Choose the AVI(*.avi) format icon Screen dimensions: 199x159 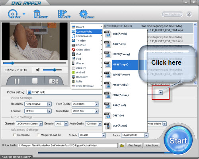click(107, 44)
